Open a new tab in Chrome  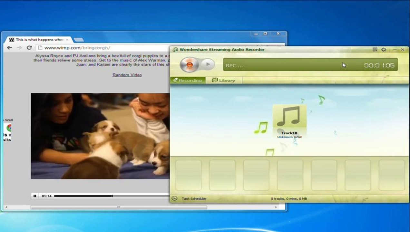pyautogui.click(x=79, y=40)
